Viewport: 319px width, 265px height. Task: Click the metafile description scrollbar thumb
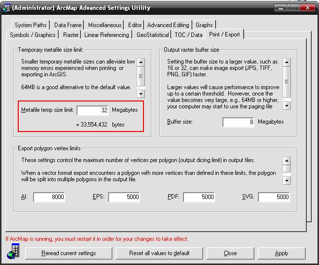(141, 76)
